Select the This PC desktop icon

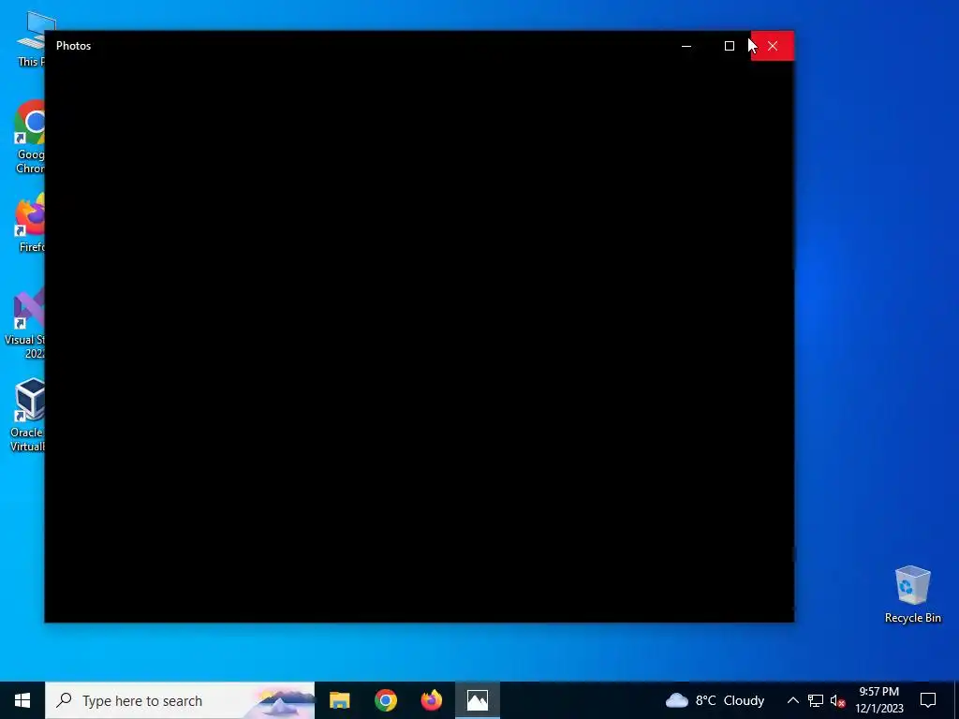tap(32, 39)
